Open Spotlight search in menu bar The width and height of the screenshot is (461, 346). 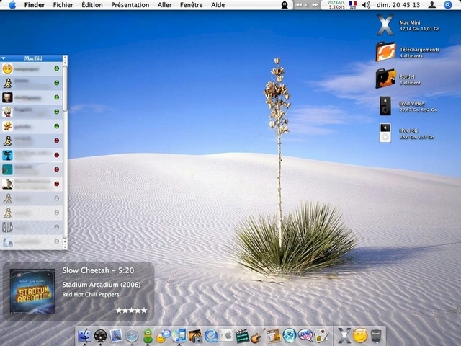click(x=447, y=5)
